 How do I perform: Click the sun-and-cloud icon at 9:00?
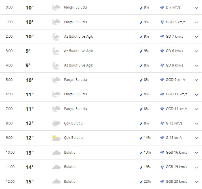coord(56,138)
